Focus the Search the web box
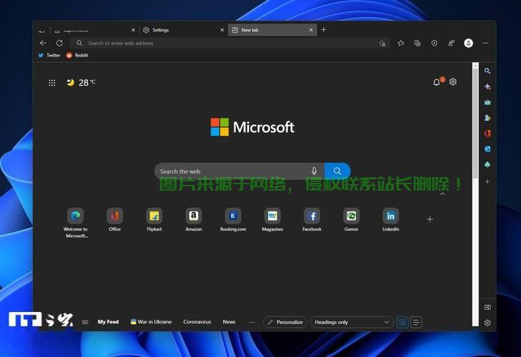Image resolution: width=521 pixels, height=357 pixels. [x=239, y=171]
